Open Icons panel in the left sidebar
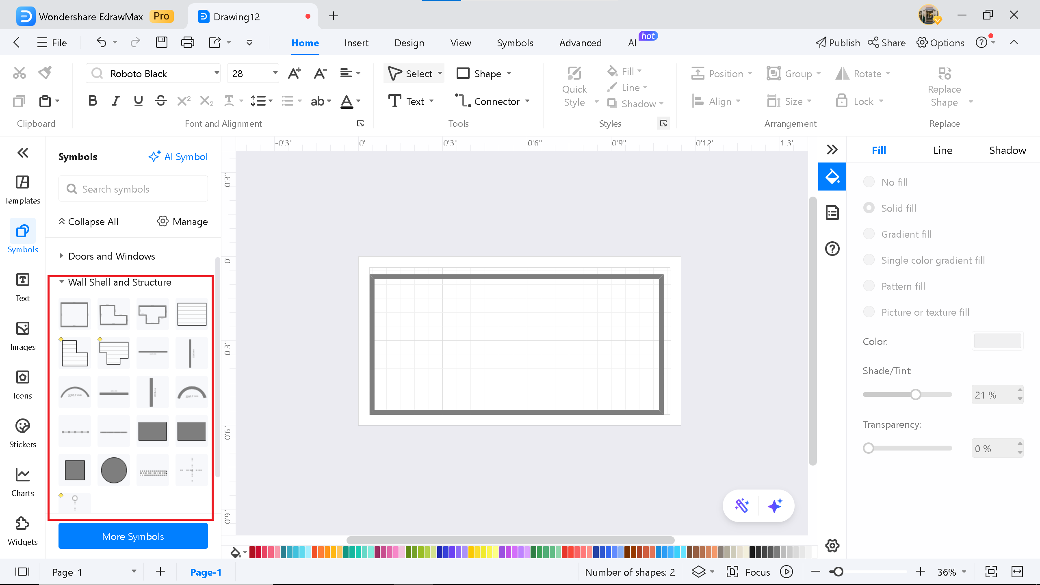 (23, 385)
